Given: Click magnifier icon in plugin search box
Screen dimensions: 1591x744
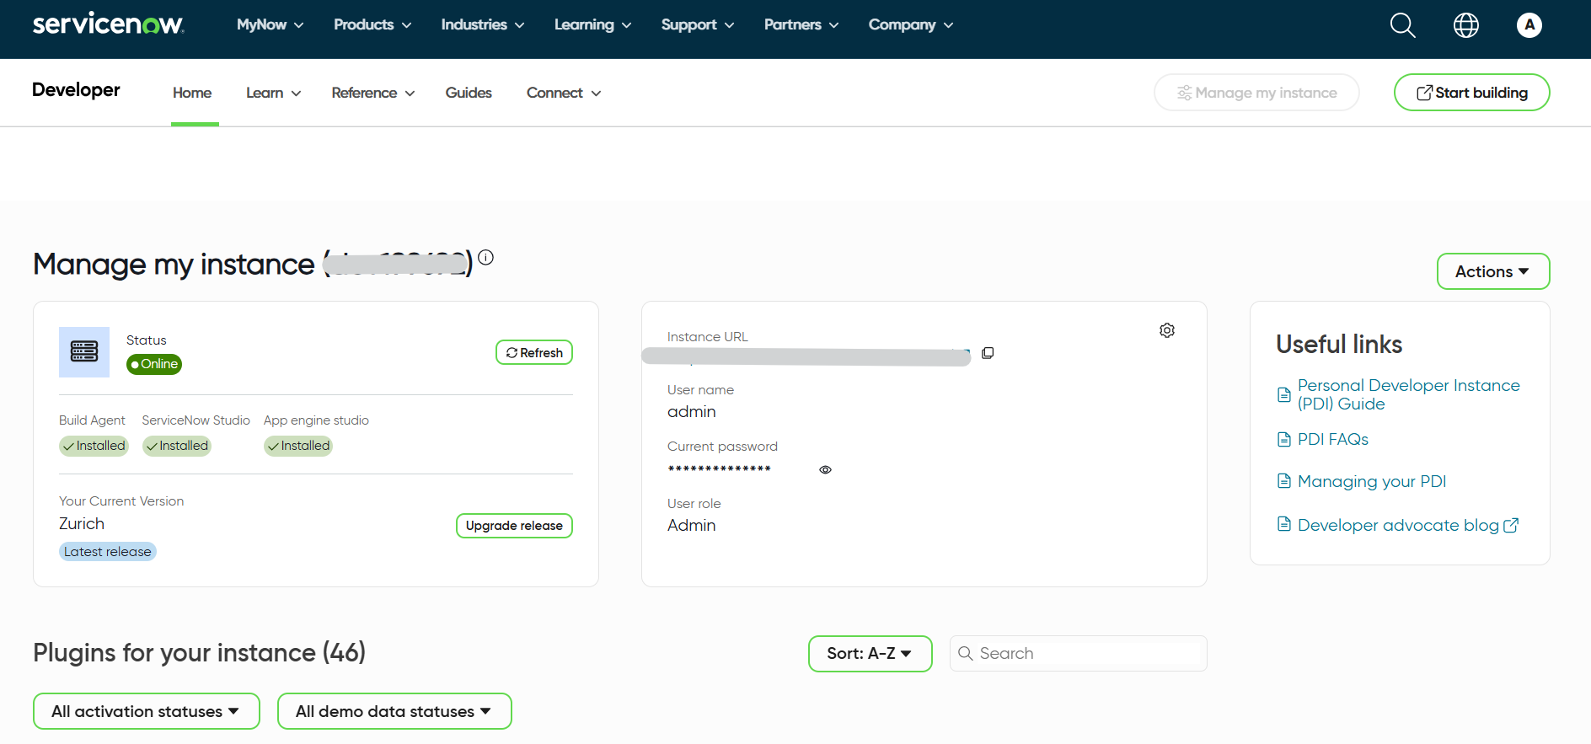Looking at the screenshot, I should (x=966, y=653).
